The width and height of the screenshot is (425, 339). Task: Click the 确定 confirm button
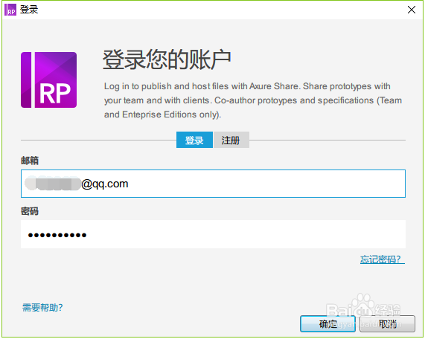[x=327, y=323]
